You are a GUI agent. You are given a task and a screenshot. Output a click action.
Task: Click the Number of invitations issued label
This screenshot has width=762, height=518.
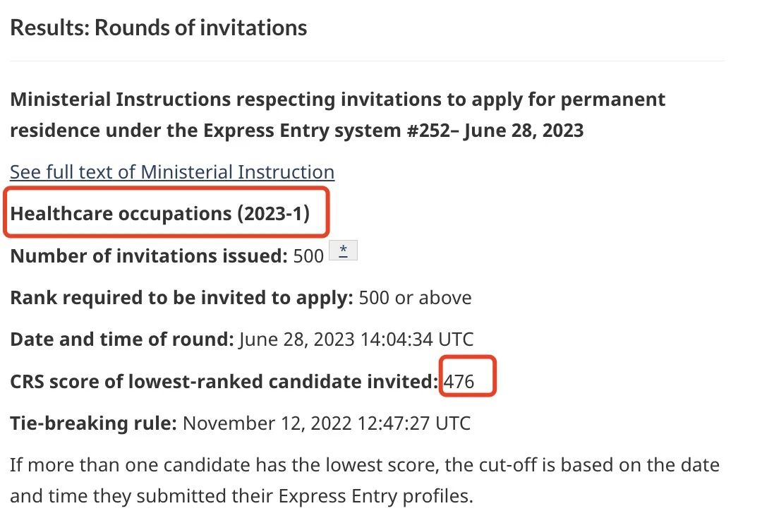coord(149,256)
